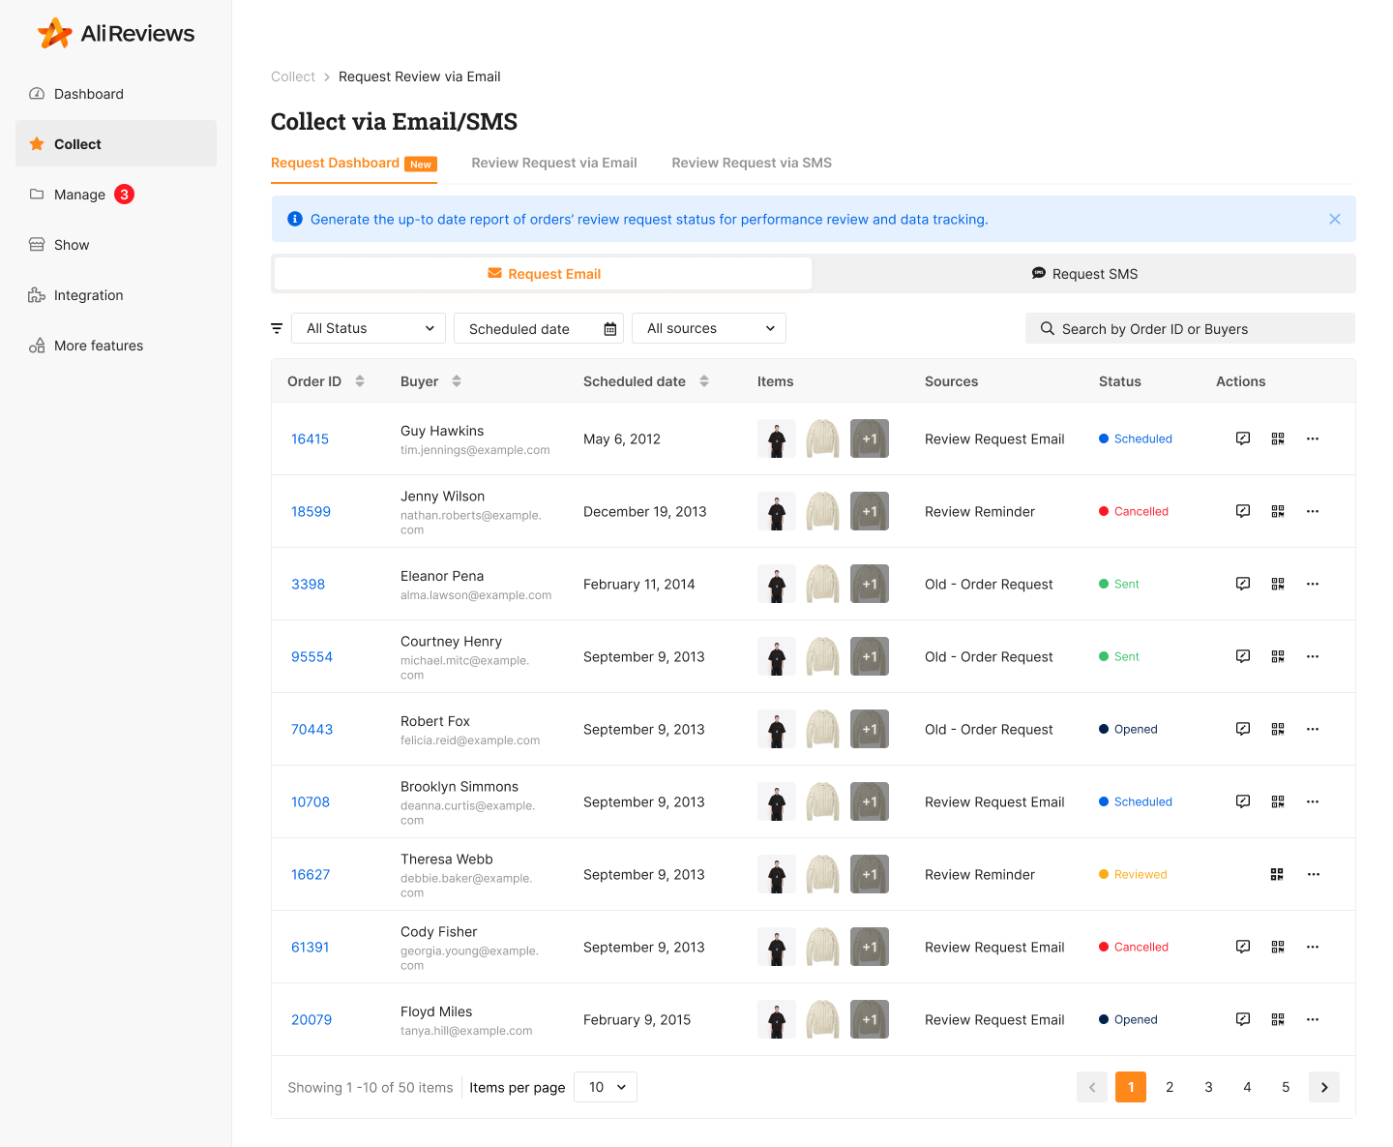The height and width of the screenshot is (1147, 1393).
Task: Open the All sources dropdown
Action: (x=708, y=328)
